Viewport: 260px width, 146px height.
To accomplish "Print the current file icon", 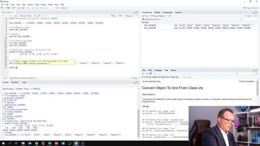I will pyautogui.click(x=28, y=8).
